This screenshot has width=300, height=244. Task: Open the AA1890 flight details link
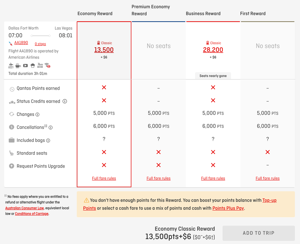click(x=21, y=43)
